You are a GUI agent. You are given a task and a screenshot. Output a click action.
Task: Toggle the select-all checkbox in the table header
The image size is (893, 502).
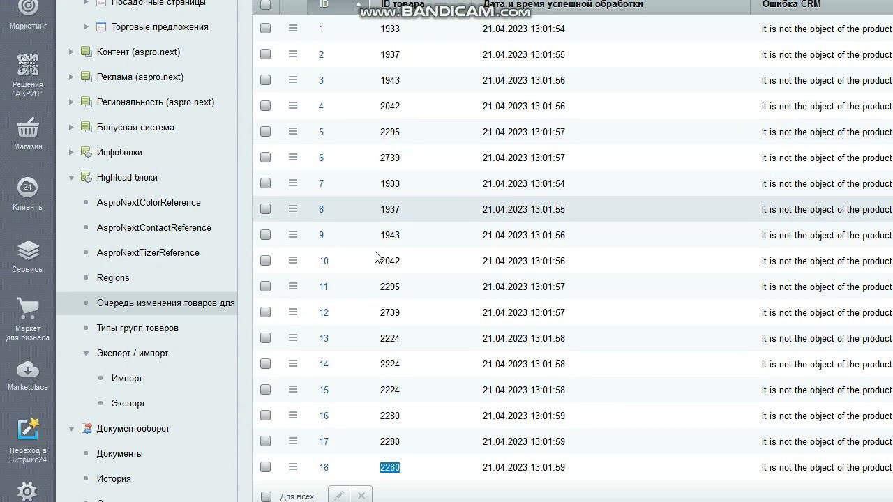265,4
